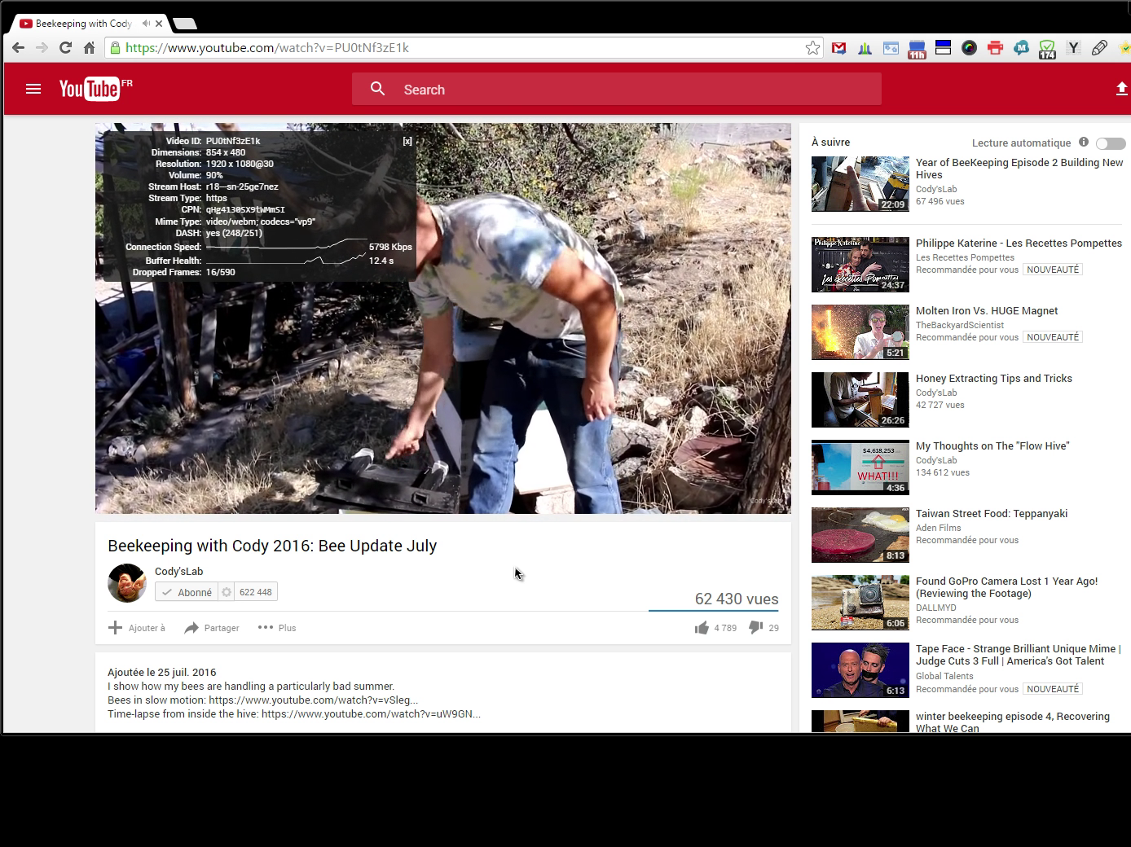Bookmark this page with the star icon
Viewport: 1131px width, 847px height.
point(812,48)
